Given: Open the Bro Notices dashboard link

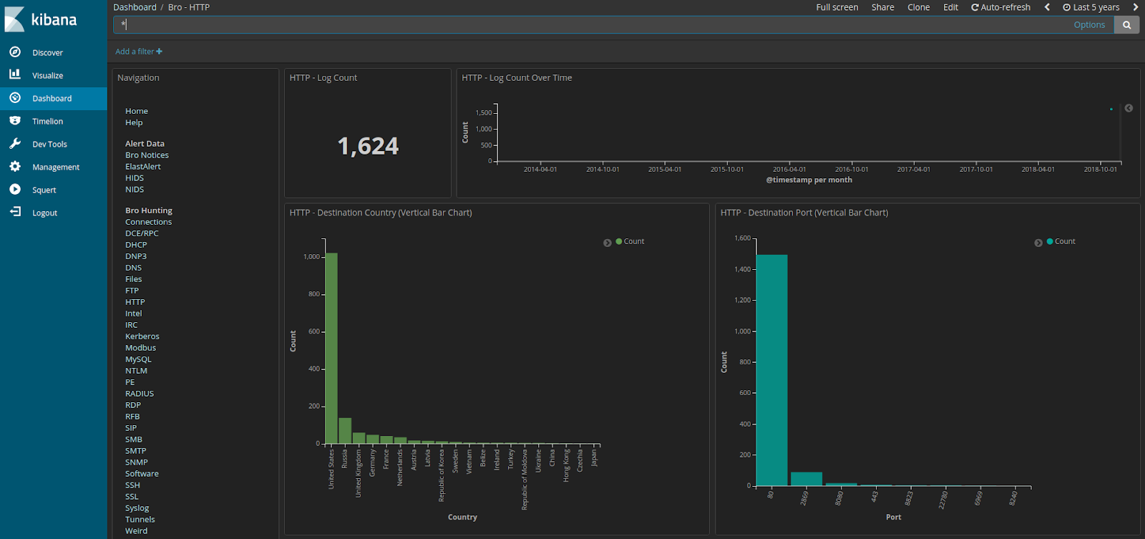Looking at the screenshot, I should coord(147,155).
